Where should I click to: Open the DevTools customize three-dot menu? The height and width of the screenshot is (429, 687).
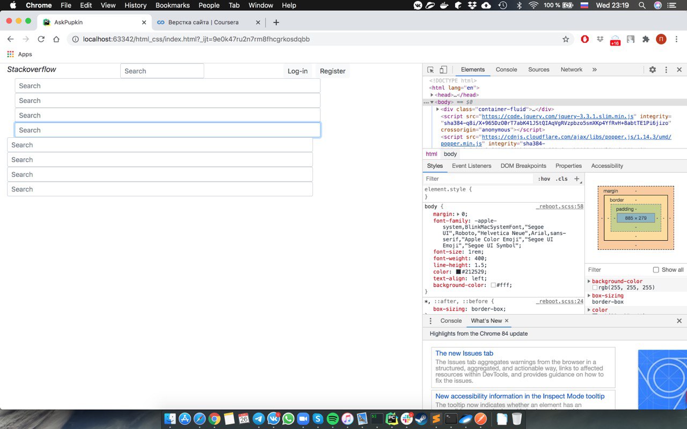pos(666,70)
